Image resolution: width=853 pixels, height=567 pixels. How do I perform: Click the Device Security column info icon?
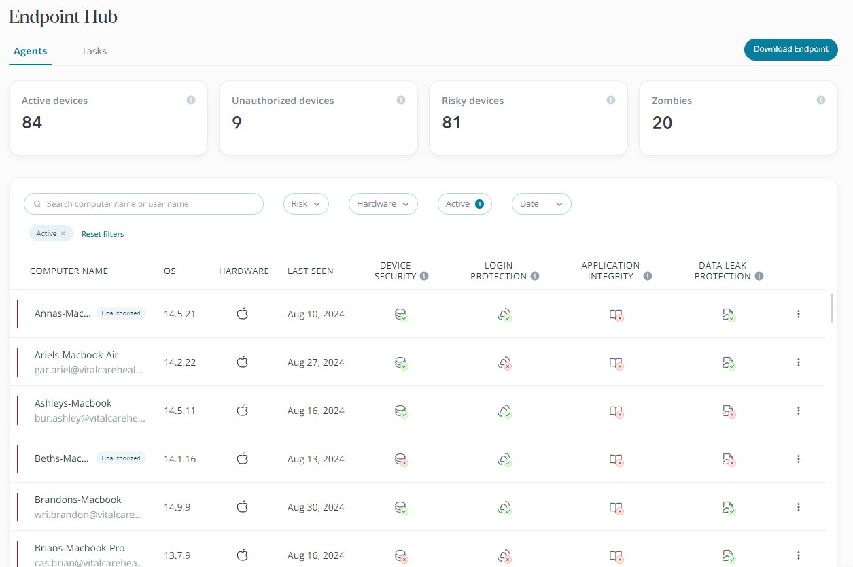tap(424, 277)
